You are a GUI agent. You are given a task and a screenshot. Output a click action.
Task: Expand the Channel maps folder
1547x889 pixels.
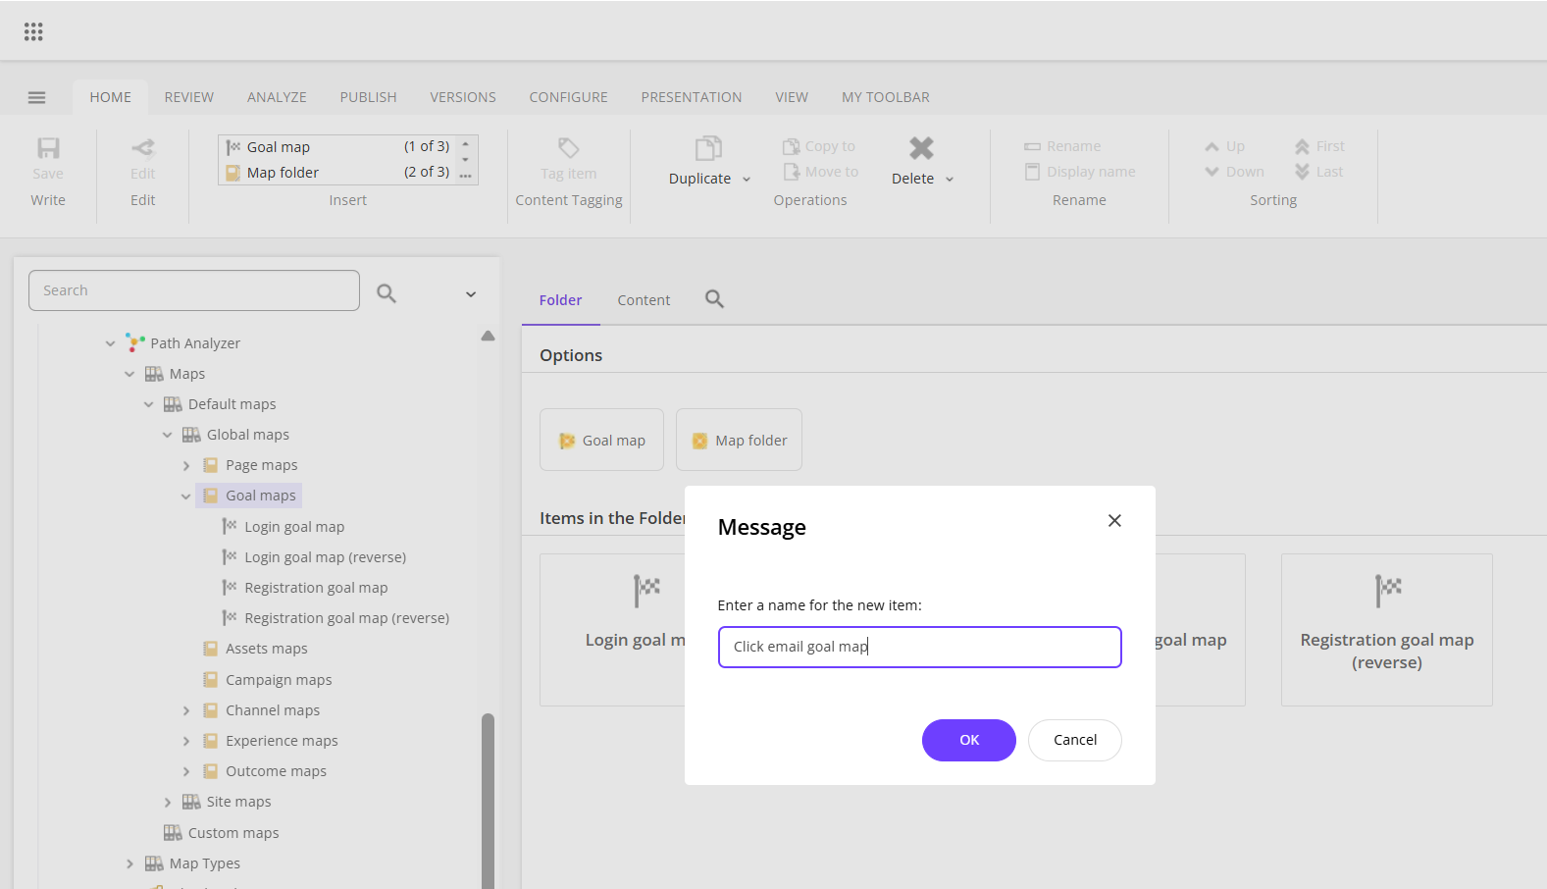(185, 710)
